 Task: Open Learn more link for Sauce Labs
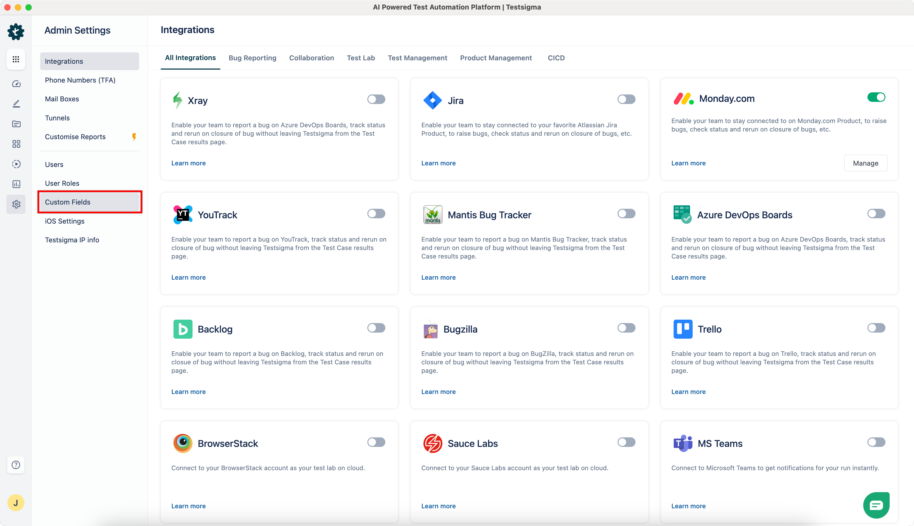(438, 506)
